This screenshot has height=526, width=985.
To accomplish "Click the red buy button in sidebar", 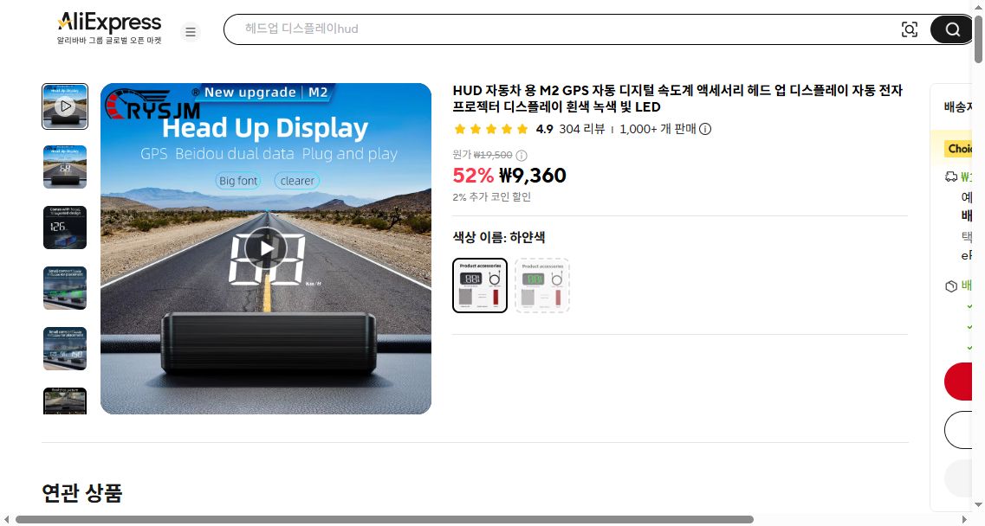I will pyautogui.click(x=959, y=382).
